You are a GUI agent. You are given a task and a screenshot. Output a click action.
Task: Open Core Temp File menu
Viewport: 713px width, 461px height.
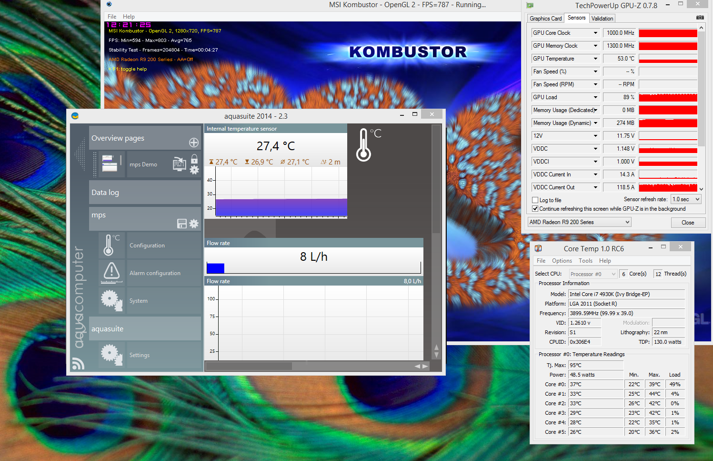pos(541,261)
